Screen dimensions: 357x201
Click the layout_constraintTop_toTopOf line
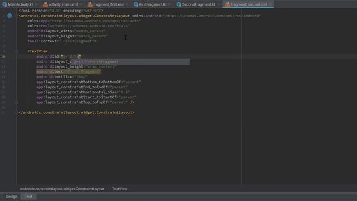click(85, 102)
